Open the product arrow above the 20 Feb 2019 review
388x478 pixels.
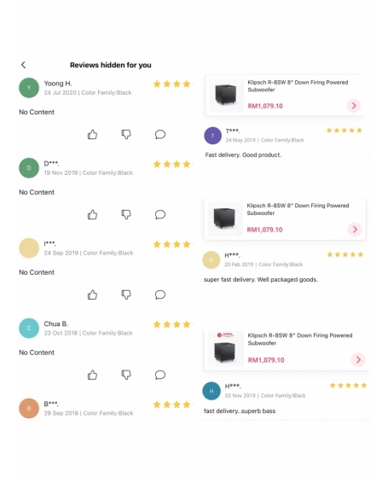355,230
